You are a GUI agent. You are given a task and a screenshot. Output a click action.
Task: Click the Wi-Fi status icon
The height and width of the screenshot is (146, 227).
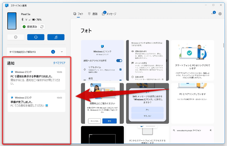pos(26,20)
